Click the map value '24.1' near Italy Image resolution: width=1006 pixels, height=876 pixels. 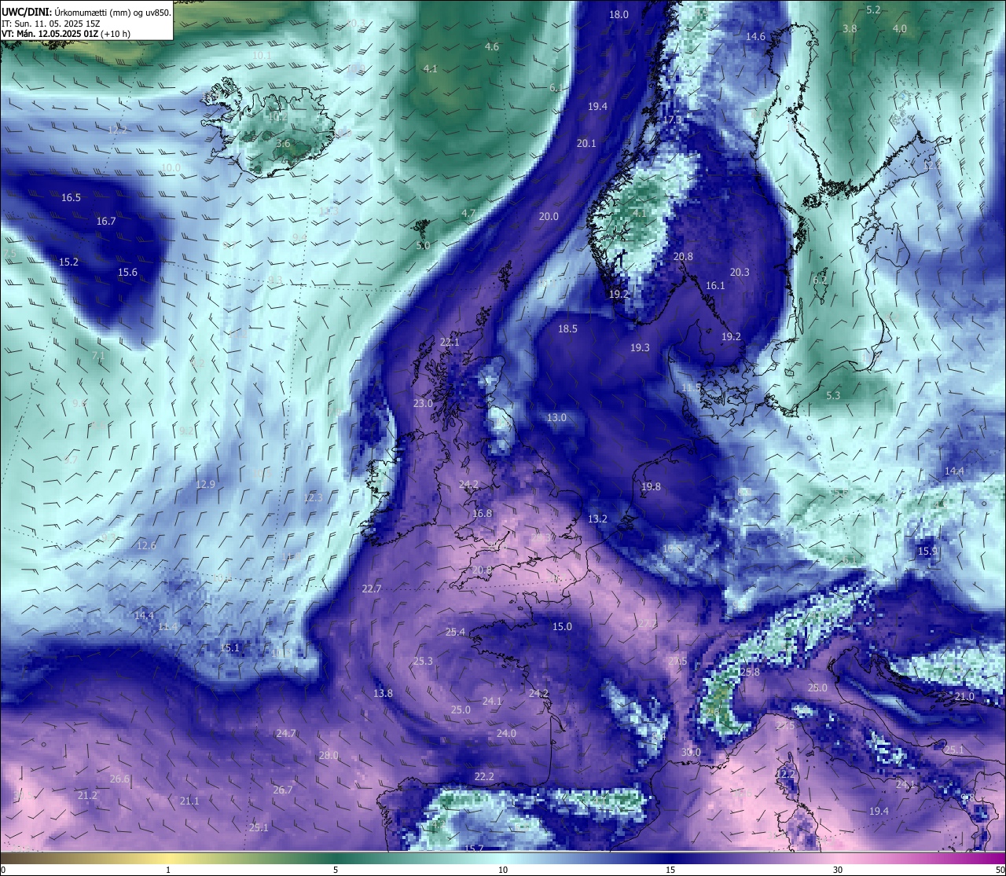tap(905, 785)
